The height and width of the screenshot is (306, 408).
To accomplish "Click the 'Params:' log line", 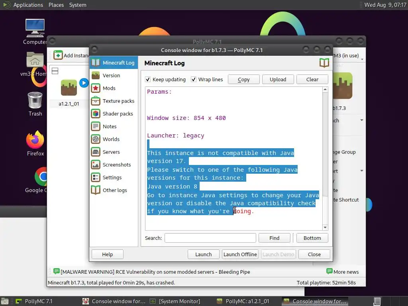I will pyautogui.click(x=159, y=92).
